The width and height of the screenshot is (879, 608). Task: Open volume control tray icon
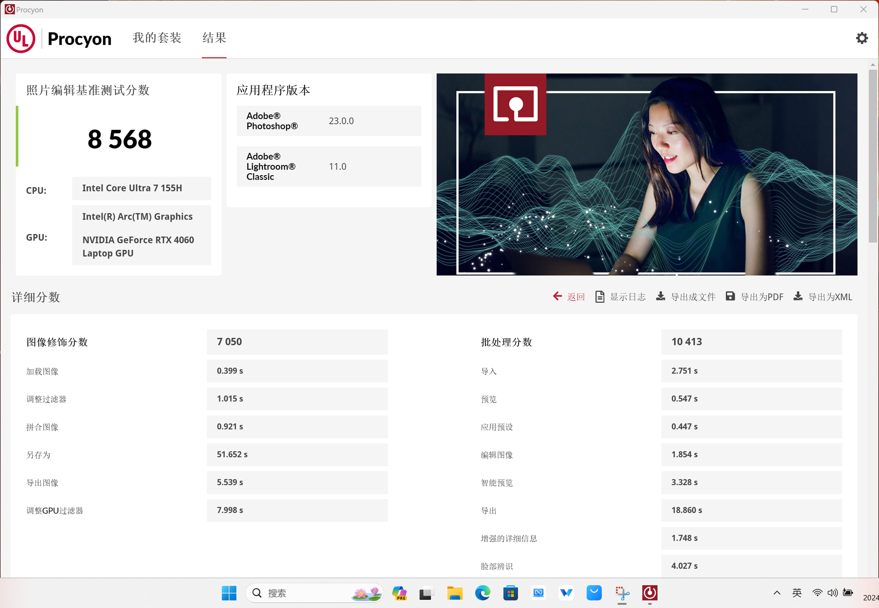click(832, 593)
